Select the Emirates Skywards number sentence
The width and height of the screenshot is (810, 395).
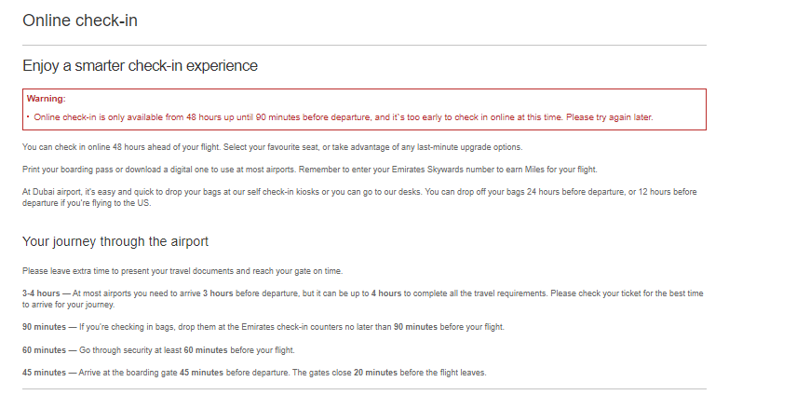pyautogui.click(x=448, y=170)
